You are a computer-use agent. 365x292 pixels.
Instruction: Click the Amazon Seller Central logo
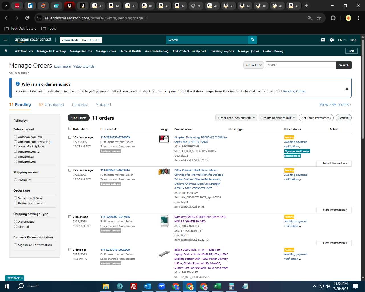(33, 40)
